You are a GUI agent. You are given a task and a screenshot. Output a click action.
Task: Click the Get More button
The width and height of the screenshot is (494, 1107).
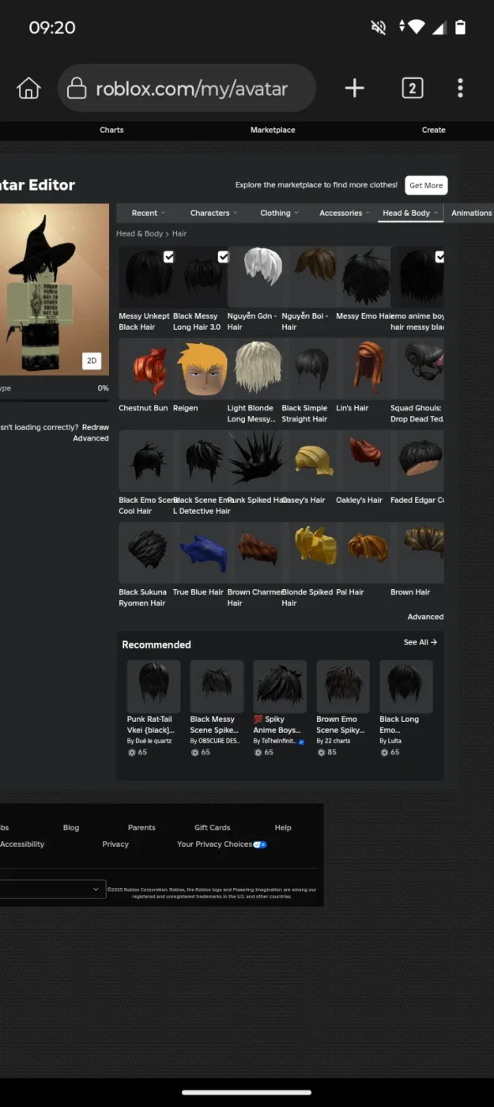[x=426, y=185]
